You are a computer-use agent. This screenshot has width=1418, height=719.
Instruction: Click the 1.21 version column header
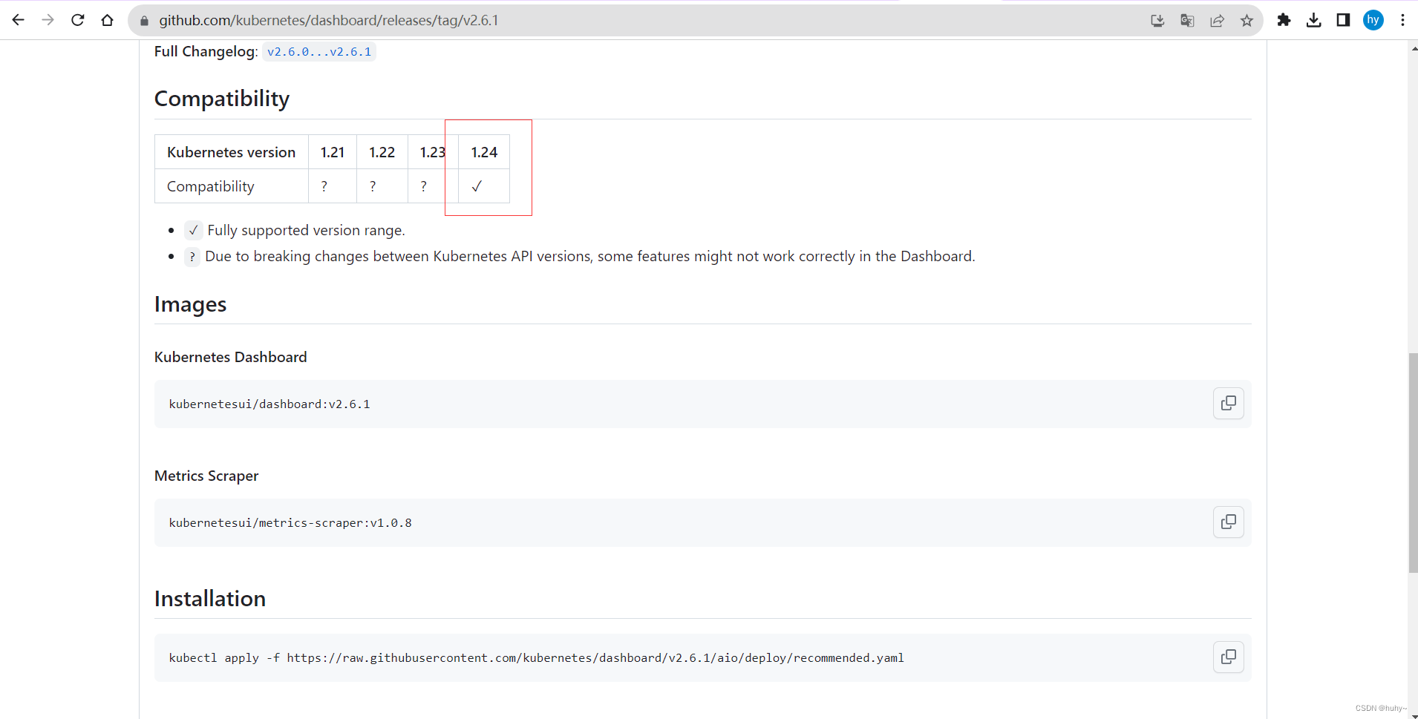(x=333, y=152)
